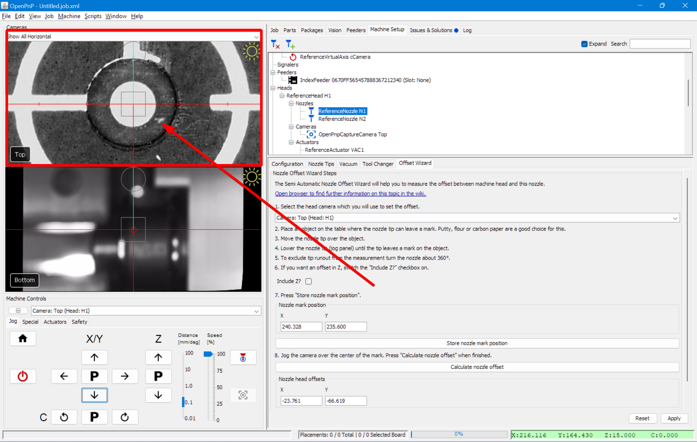Toggle machine power with the power icon
Viewport: 697px width, 442px height.
tap(23, 376)
